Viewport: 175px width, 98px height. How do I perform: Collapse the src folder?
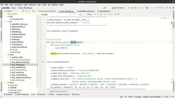(x=6, y=22)
